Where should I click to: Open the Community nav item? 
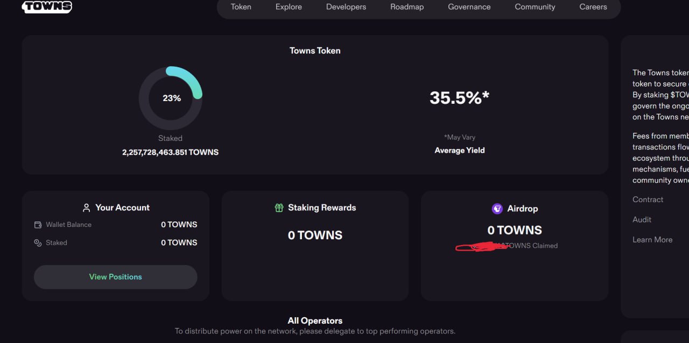(x=535, y=7)
